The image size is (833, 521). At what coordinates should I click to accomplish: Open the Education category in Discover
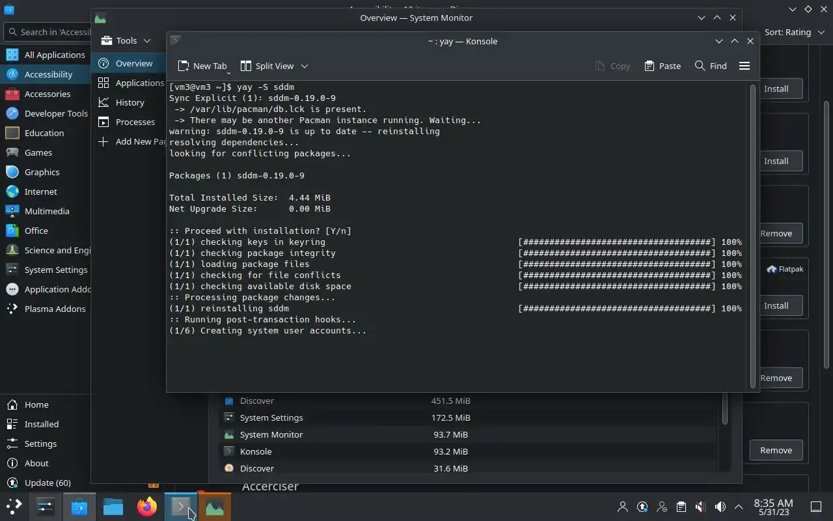(46, 133)
